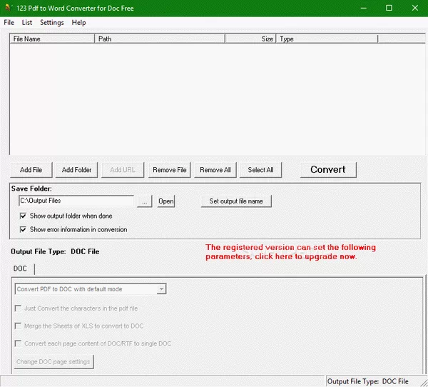
Task: Start conversion with the Convert button
Action: 328,170
